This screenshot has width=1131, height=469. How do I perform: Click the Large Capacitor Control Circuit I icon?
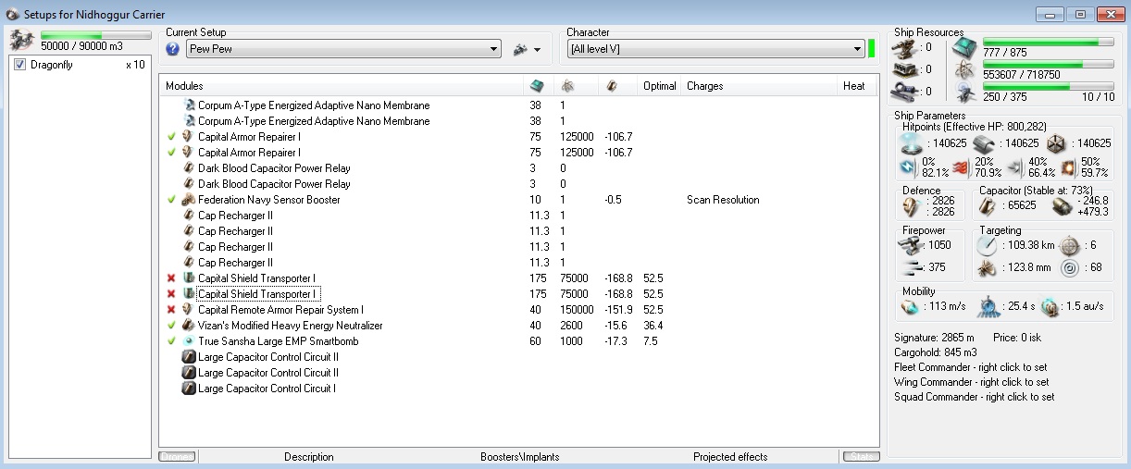(x=189, y=389)
